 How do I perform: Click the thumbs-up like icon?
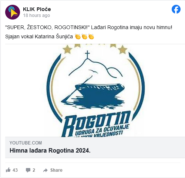(x=8, y=170)
